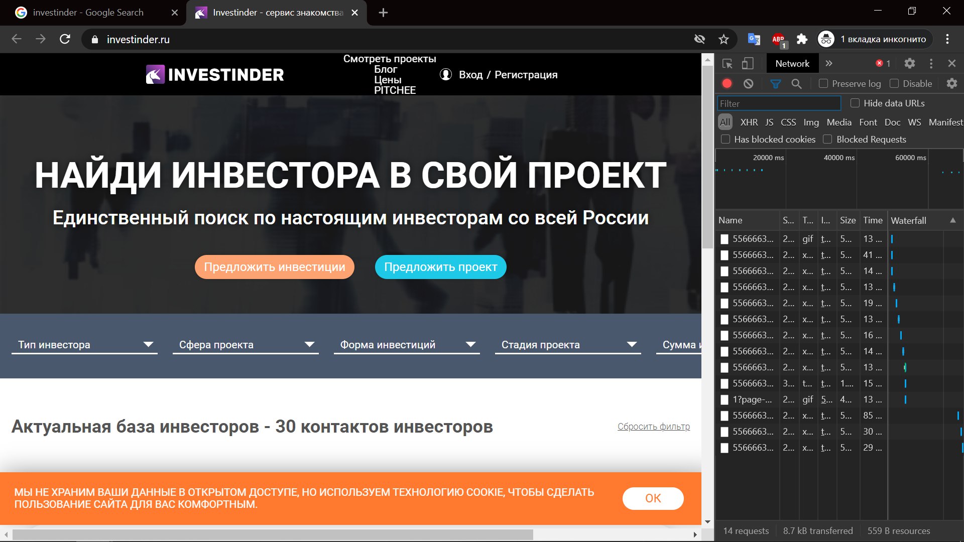This screenshot has height=542, width=964.
Task: Toggle the DevTools device toolbar icon
Action: (x=748, y=64)
